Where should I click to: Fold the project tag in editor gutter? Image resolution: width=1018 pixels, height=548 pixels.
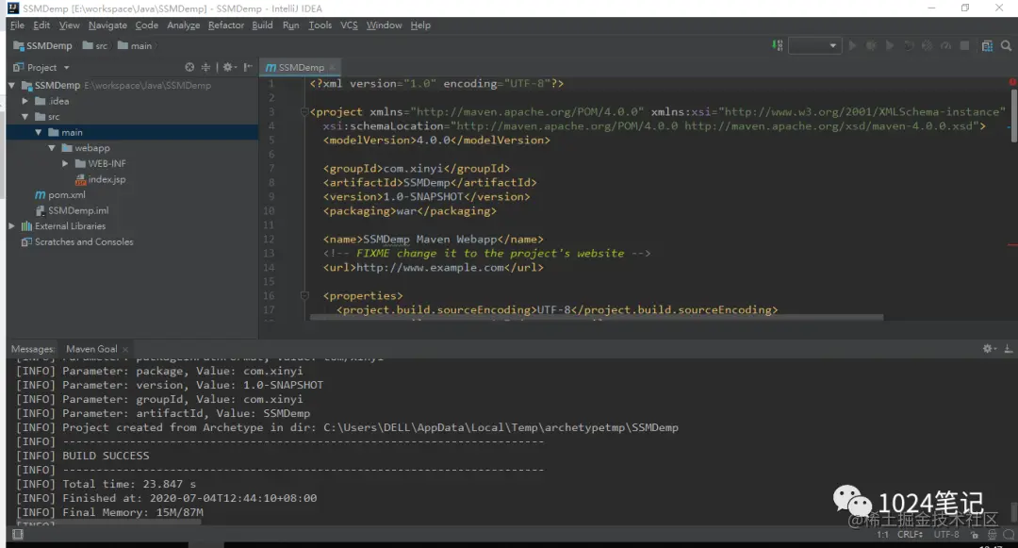coord(304,111)
